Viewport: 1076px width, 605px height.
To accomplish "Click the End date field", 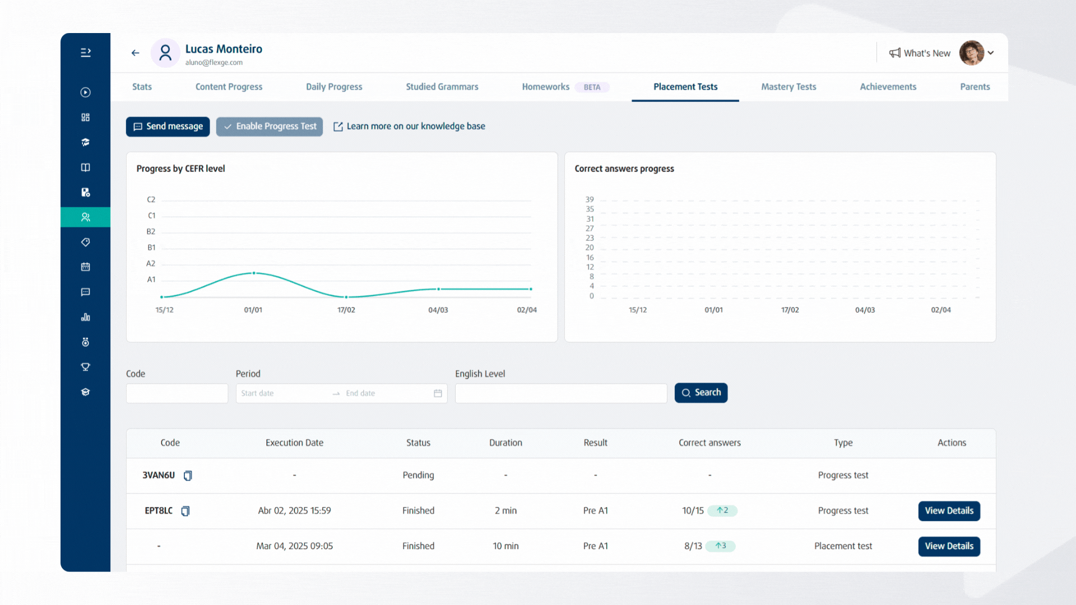I will coord(387,393).
